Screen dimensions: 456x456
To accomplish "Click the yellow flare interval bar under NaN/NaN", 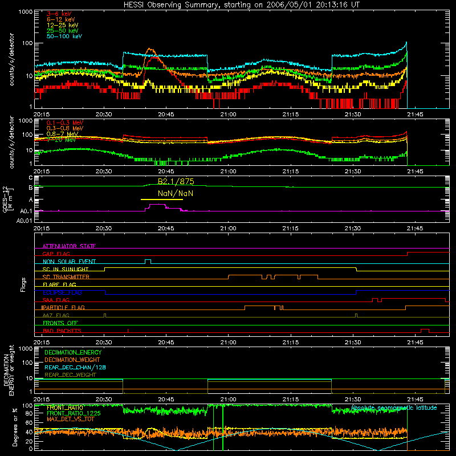I will point(162,199).
